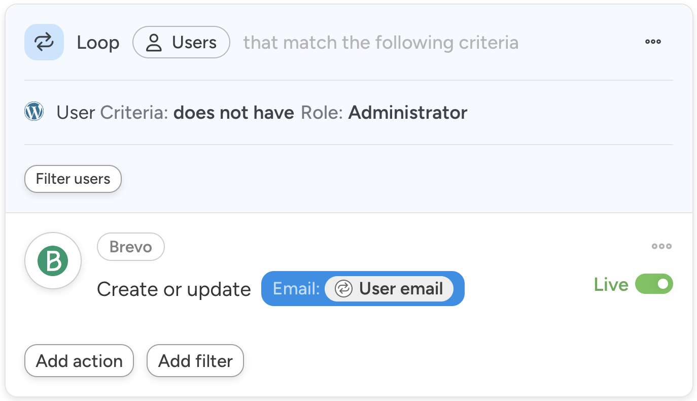Click the green Brevo logo circle
697x401 pixels.
coord(53,261)
